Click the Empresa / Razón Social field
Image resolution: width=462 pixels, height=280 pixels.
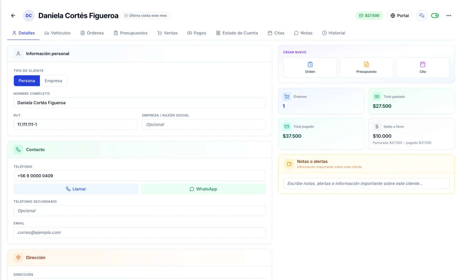(204, 125)
